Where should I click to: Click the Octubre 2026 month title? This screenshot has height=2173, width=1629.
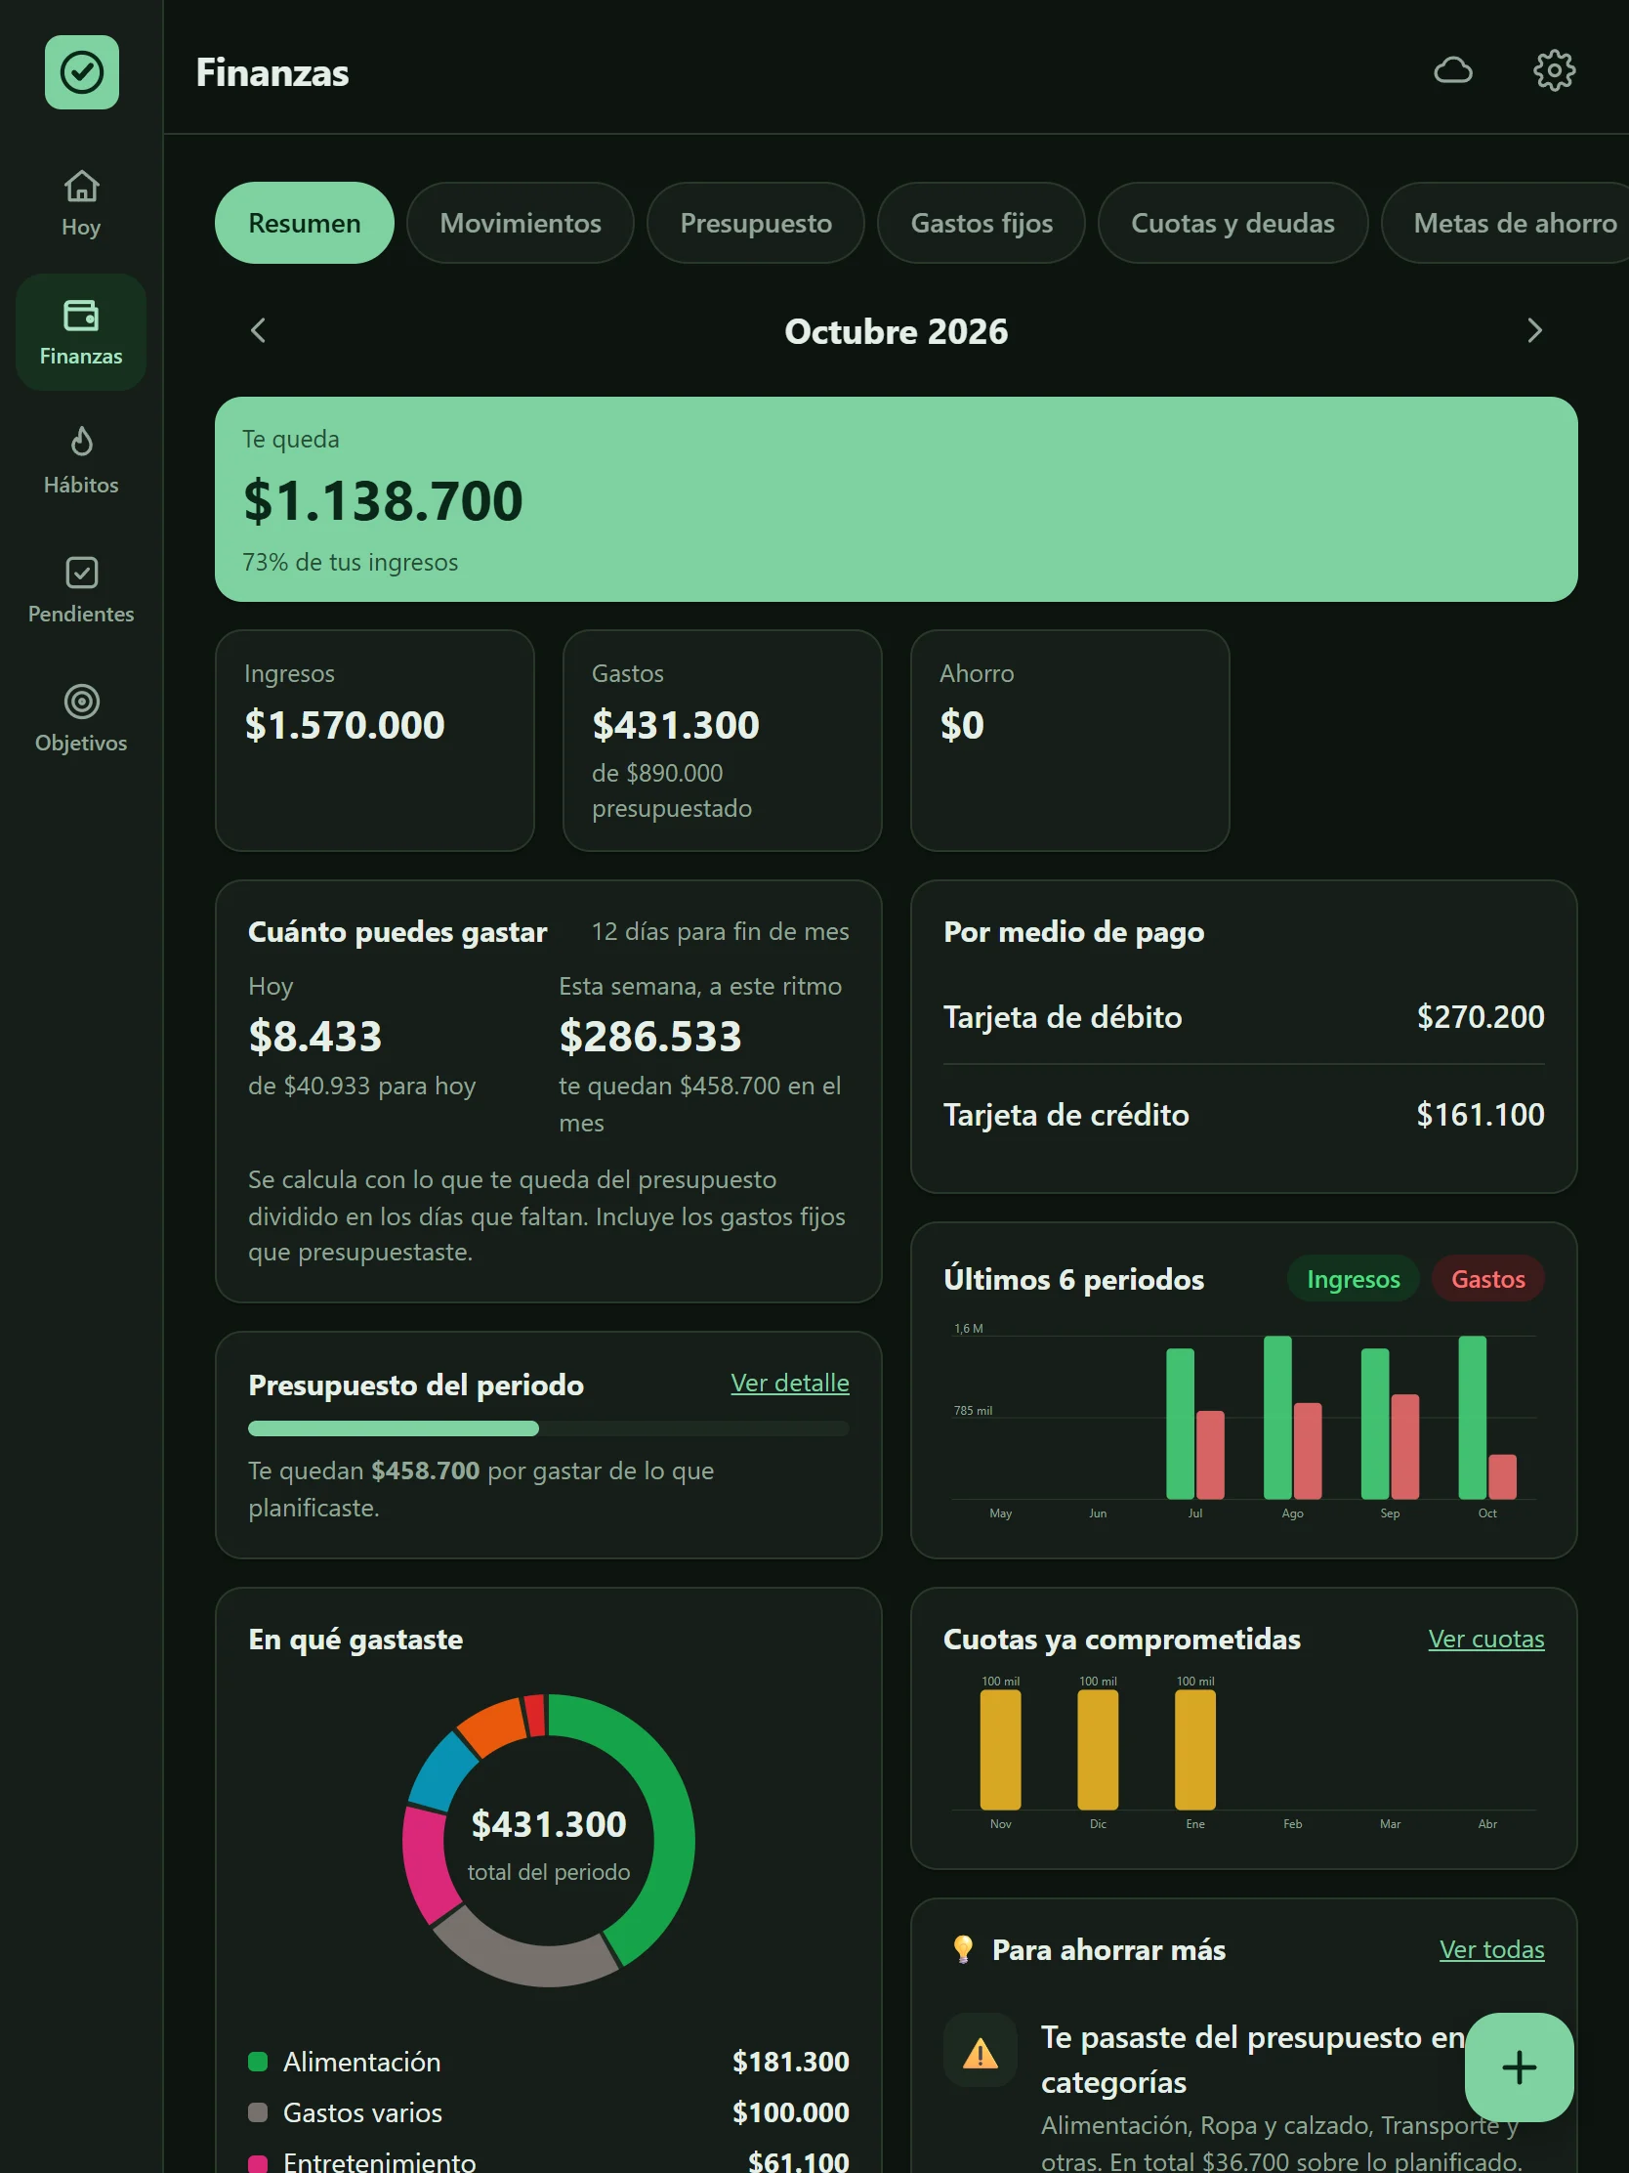point(897,331)
